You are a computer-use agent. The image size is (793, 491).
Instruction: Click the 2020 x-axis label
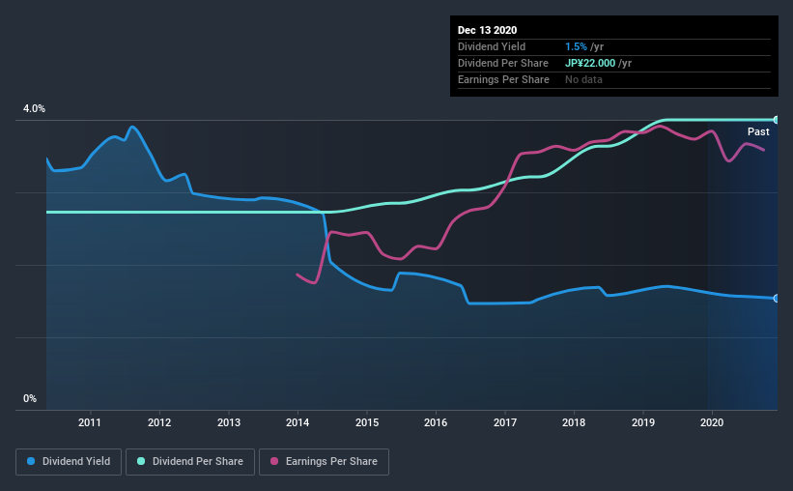click(x=712, y=422)
